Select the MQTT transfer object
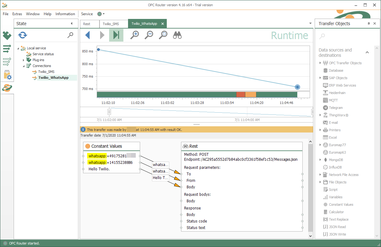This screenshot has height=247, width=381. [x=333, y=100]
